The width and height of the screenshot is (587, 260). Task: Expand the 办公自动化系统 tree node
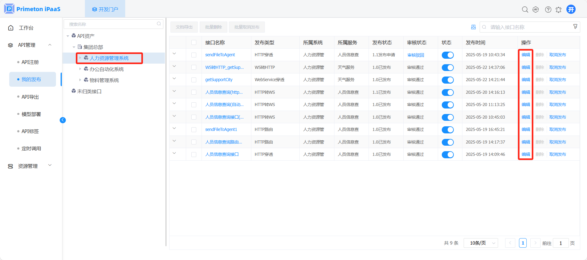[80, 69]
